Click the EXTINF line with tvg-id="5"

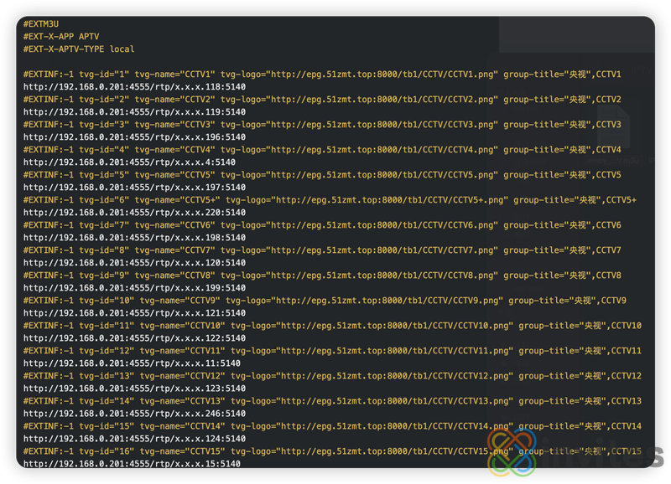pos(322,175)
